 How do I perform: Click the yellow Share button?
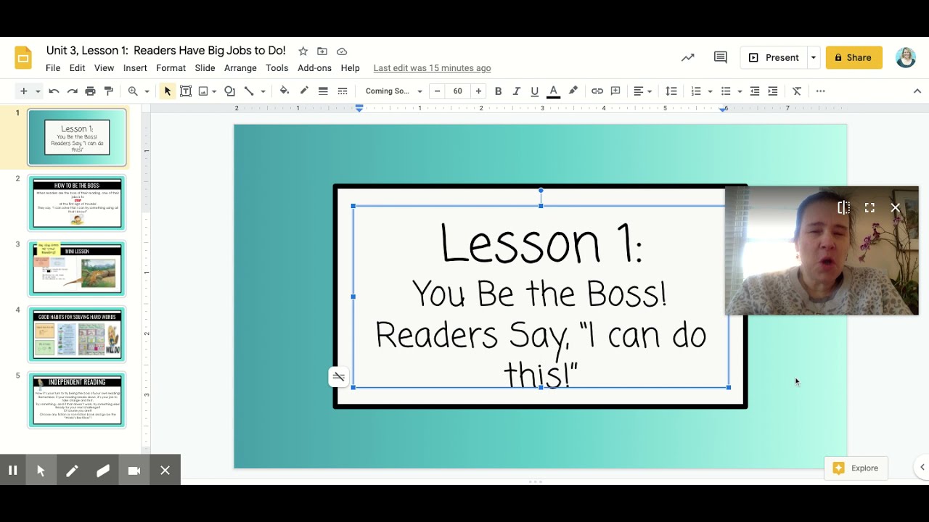coord(854,58)
